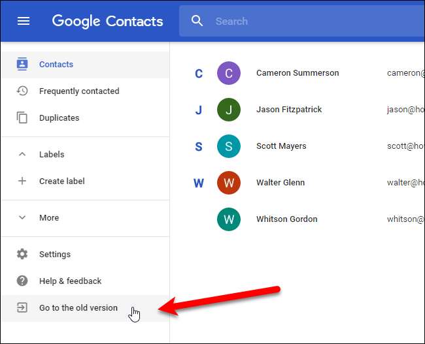This screenshot has width=425, height=344.
Task: Click Cameron's email address
Action: click(x=405, y=73)
